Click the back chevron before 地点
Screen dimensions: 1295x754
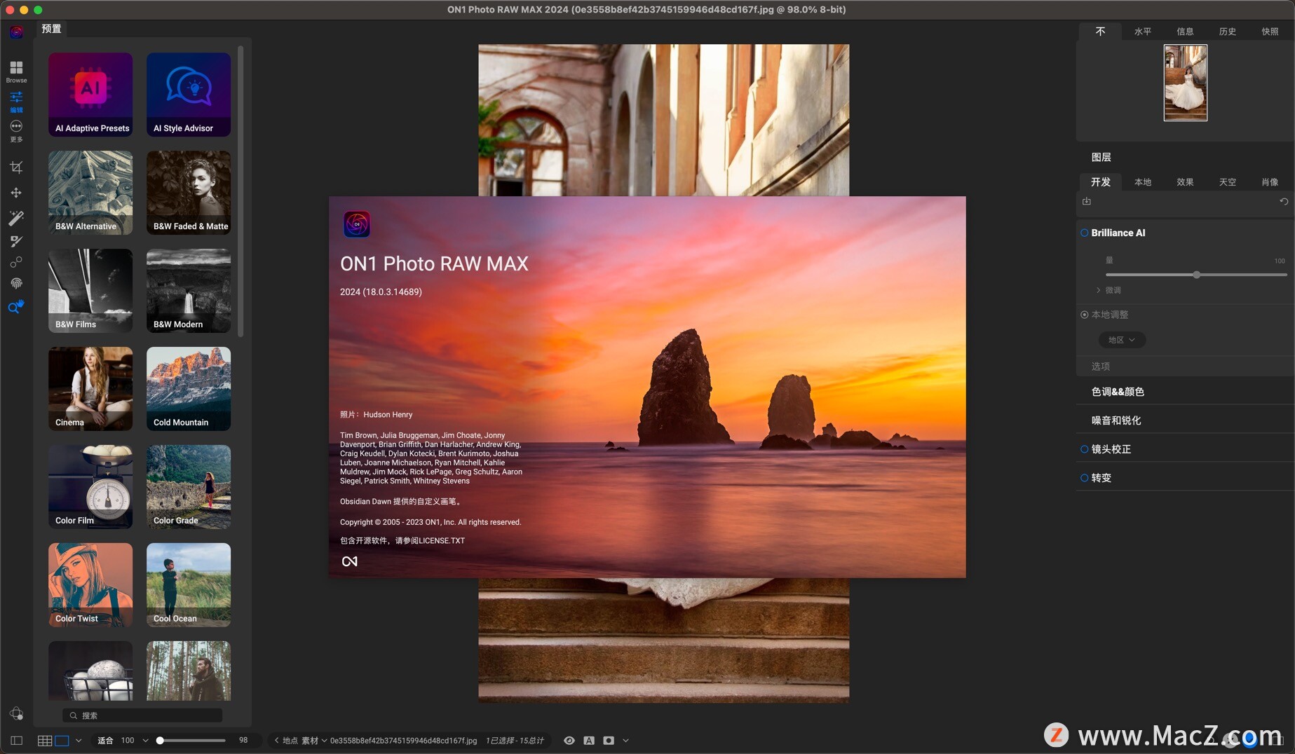click(276, 740)
